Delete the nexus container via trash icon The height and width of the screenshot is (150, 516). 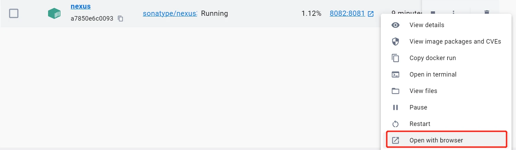486,13
